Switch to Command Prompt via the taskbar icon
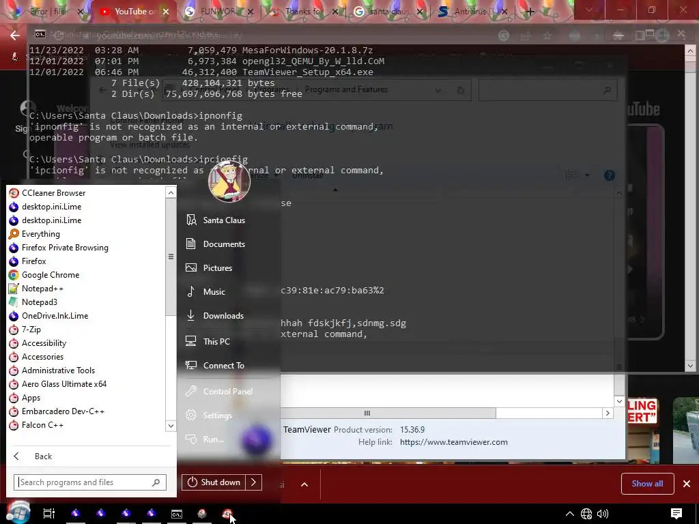 [177, 514]
